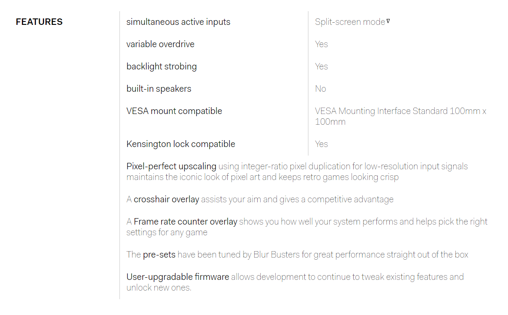
Task: Click the Yes value for Kensington lock
Action: (322, 144)
